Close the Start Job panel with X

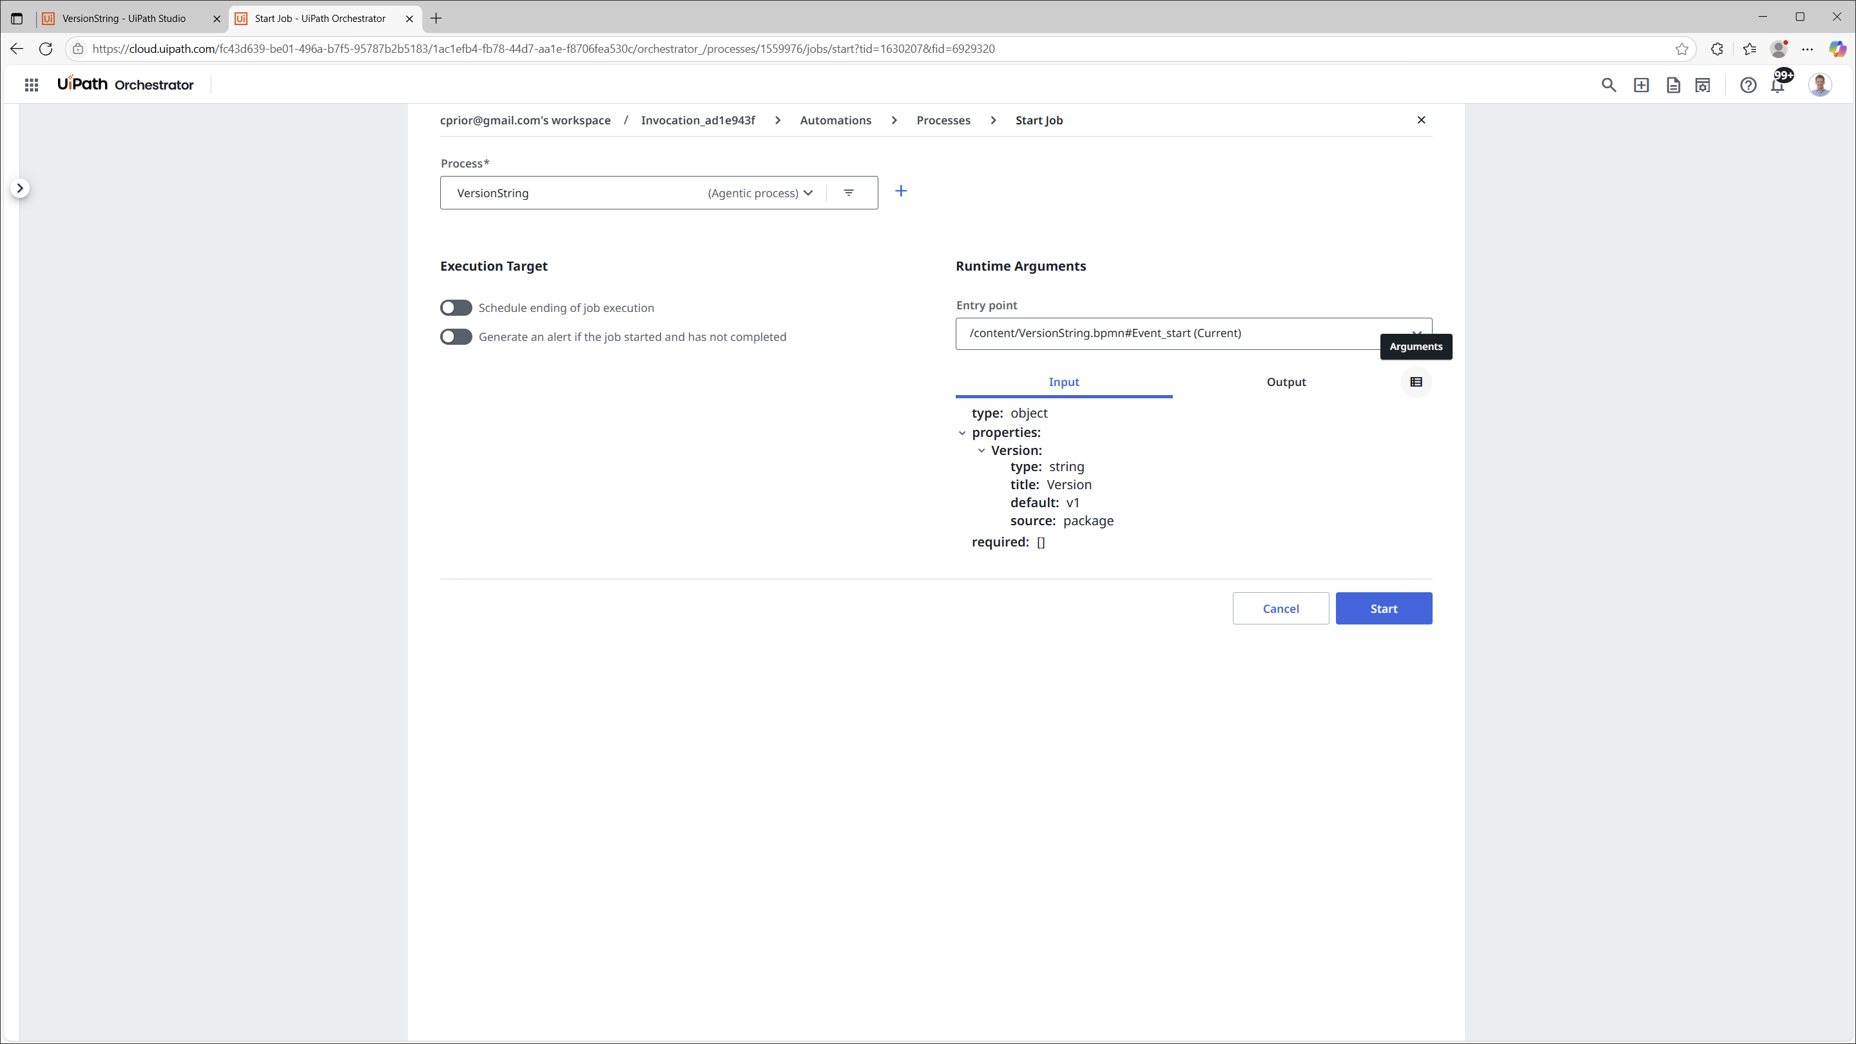click(1421, 121)
